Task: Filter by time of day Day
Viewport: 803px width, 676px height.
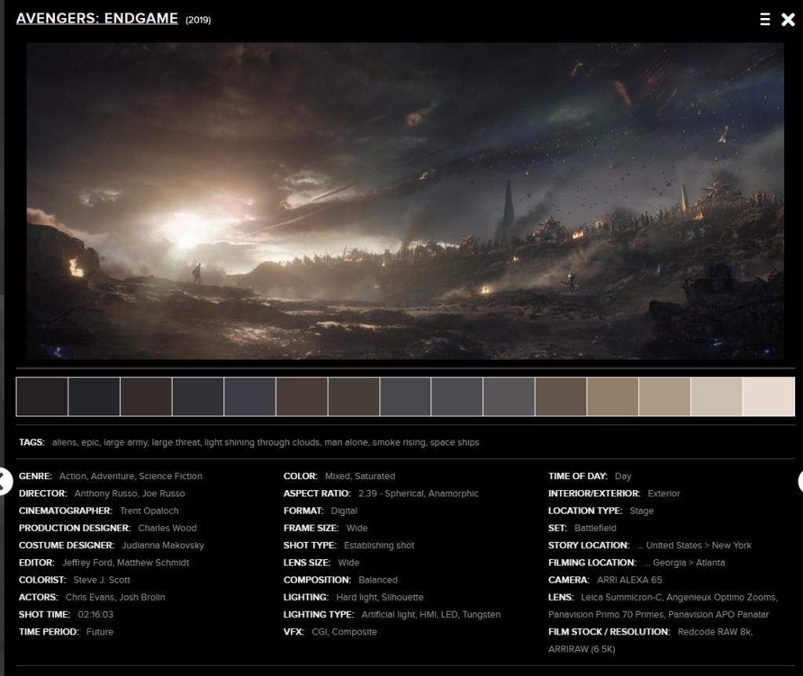Action: coord(623,476)
